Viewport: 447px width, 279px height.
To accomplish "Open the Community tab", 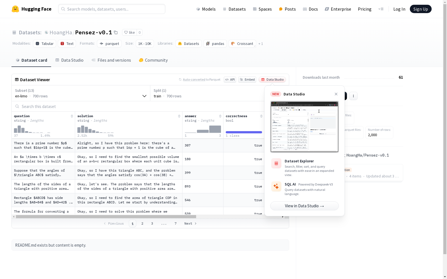I will [153, 60].
